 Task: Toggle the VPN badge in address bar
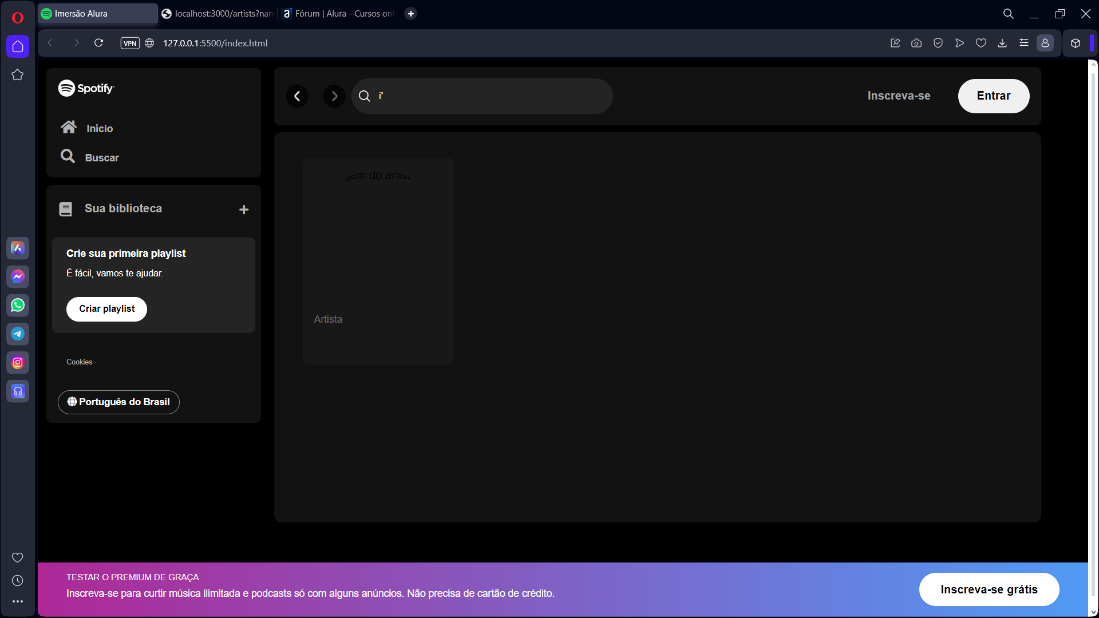(x=130, y=43)
